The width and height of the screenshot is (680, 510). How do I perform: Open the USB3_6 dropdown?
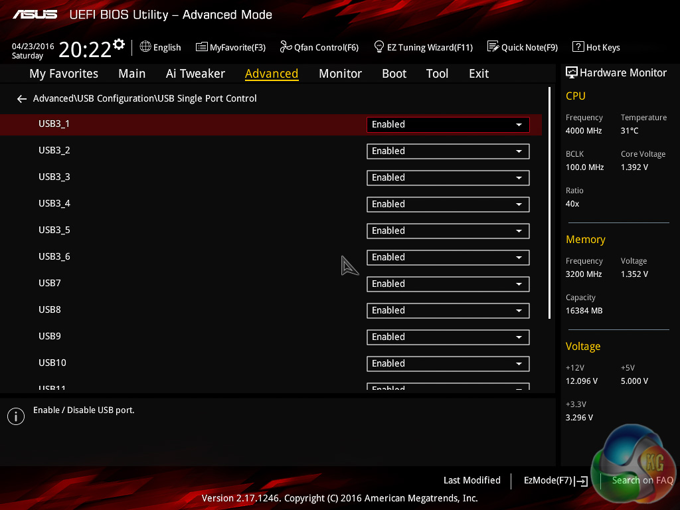[x=448, y=258]
